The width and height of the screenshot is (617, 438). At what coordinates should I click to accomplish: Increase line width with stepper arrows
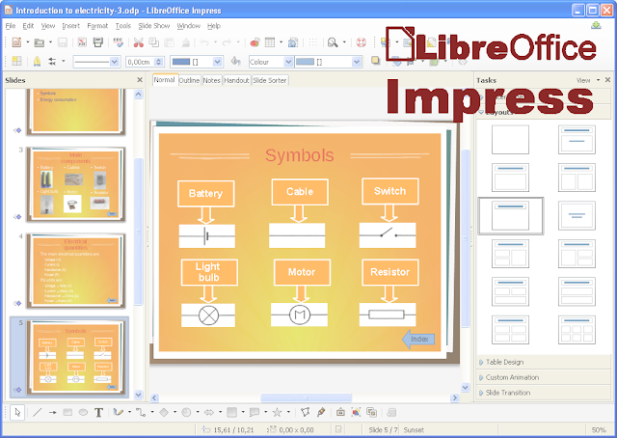[x=159, y=60]
